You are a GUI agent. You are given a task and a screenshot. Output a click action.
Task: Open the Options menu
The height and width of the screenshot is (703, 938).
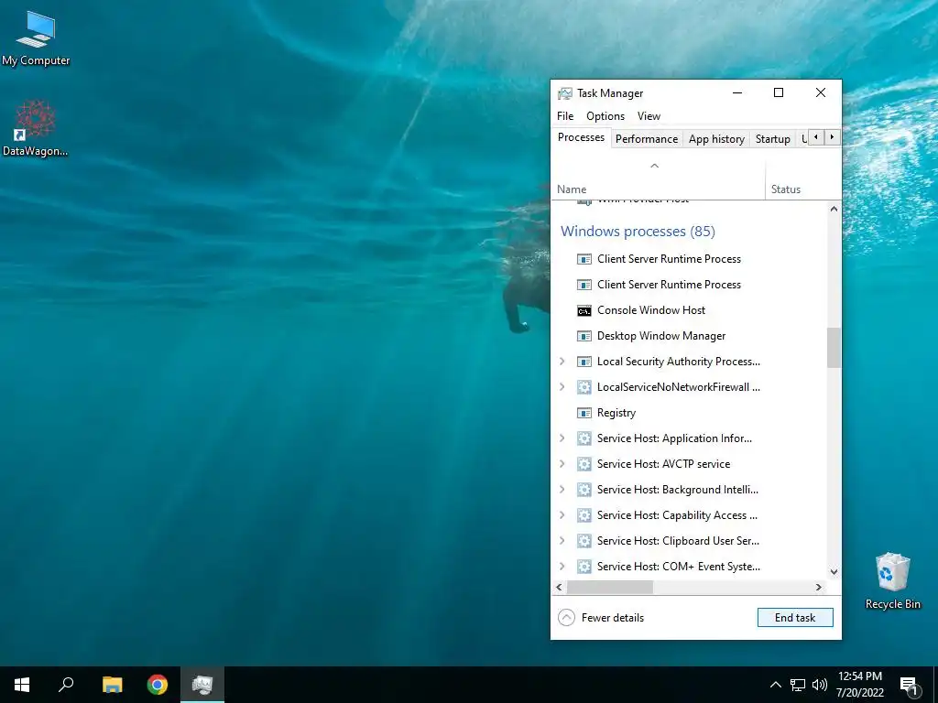605,116
